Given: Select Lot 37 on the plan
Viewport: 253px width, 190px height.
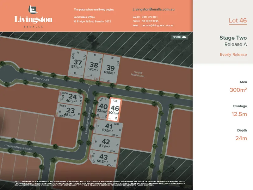Looking at the screenshot, I should click(x=78, y=62).
